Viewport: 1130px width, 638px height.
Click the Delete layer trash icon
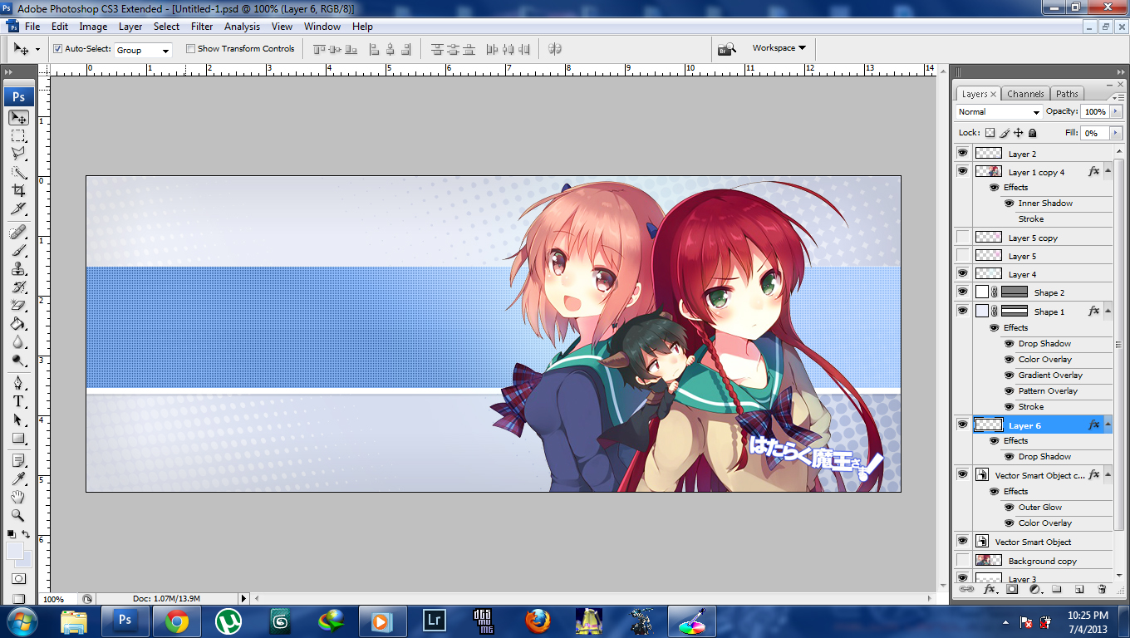pyautogui.click(x=1102, y=589)
